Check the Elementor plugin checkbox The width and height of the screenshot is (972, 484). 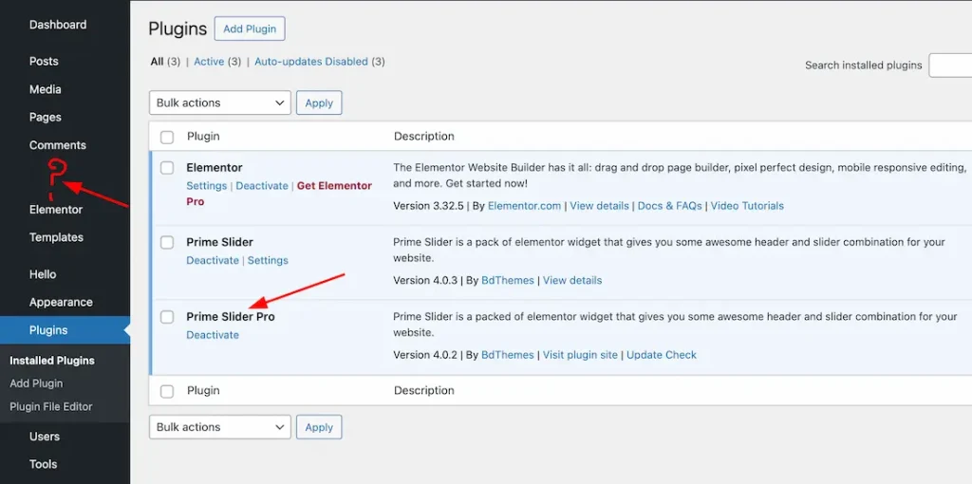click(167, 168)
